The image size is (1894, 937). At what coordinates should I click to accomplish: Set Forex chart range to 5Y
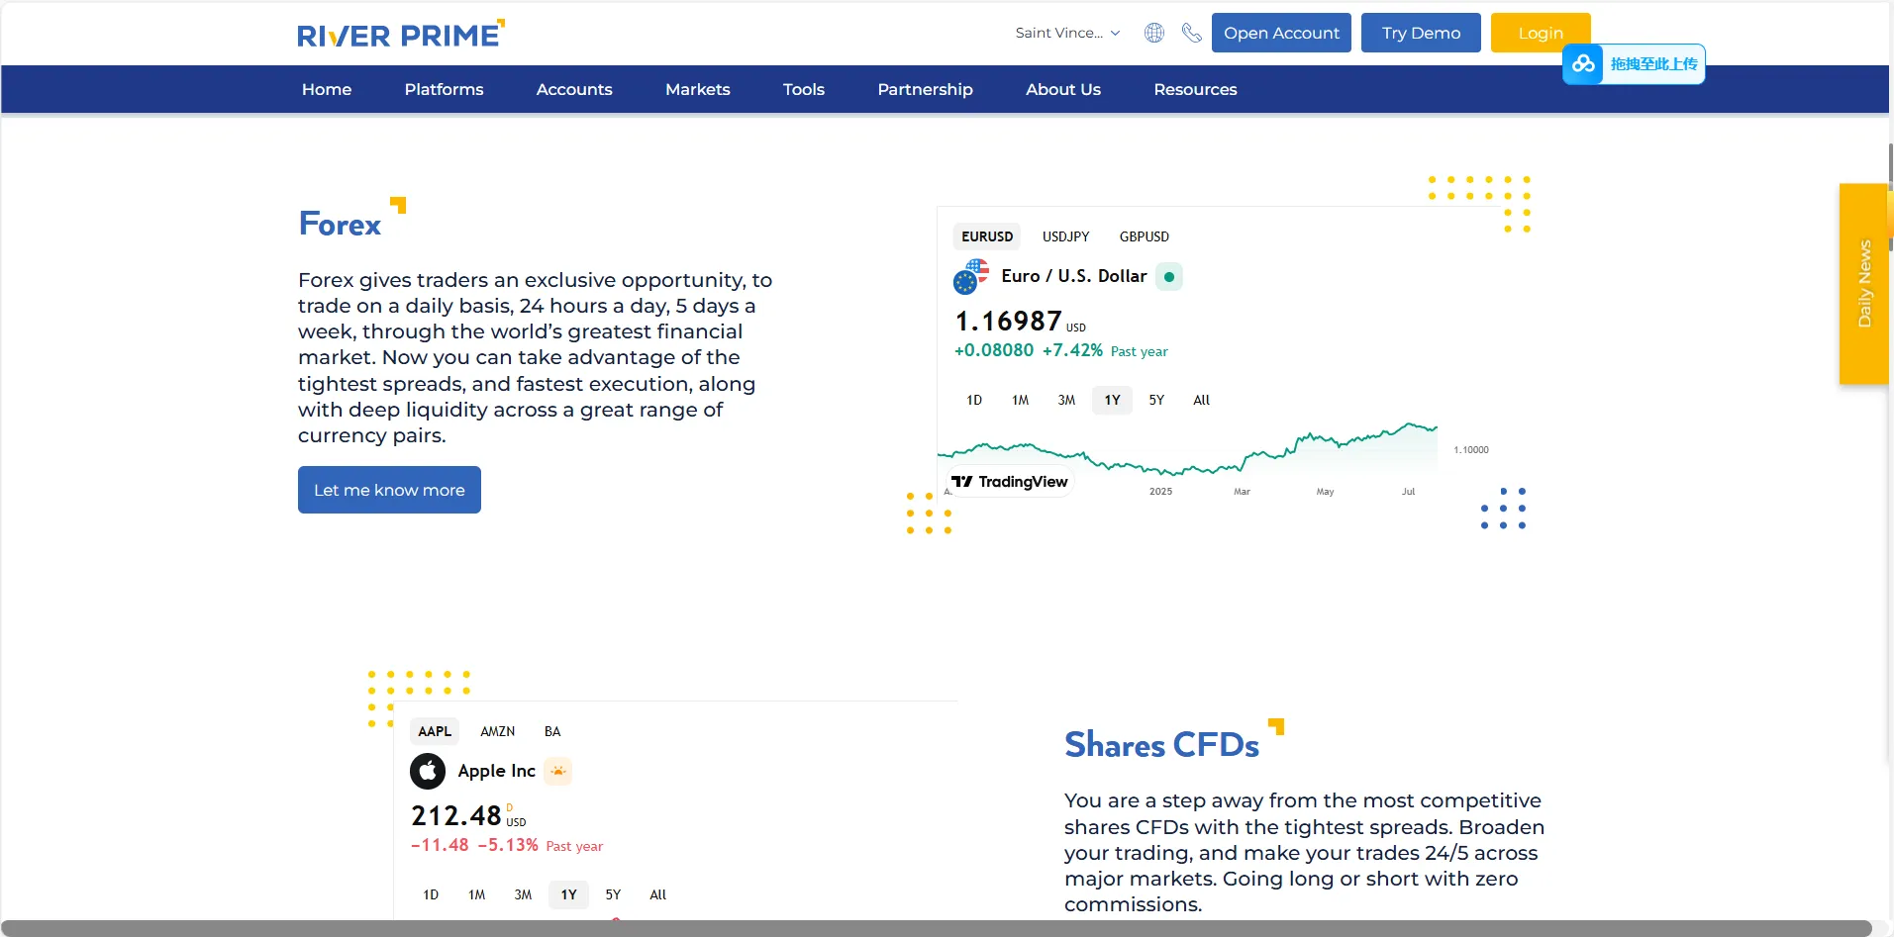tap(1156, 400)
